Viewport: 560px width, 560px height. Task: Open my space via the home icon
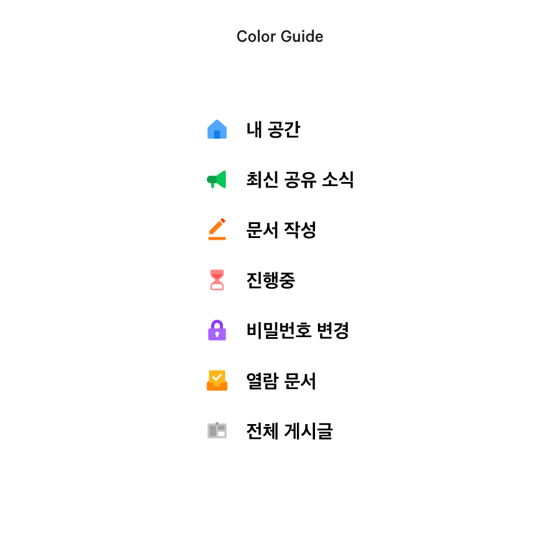(x=217, y=129)
